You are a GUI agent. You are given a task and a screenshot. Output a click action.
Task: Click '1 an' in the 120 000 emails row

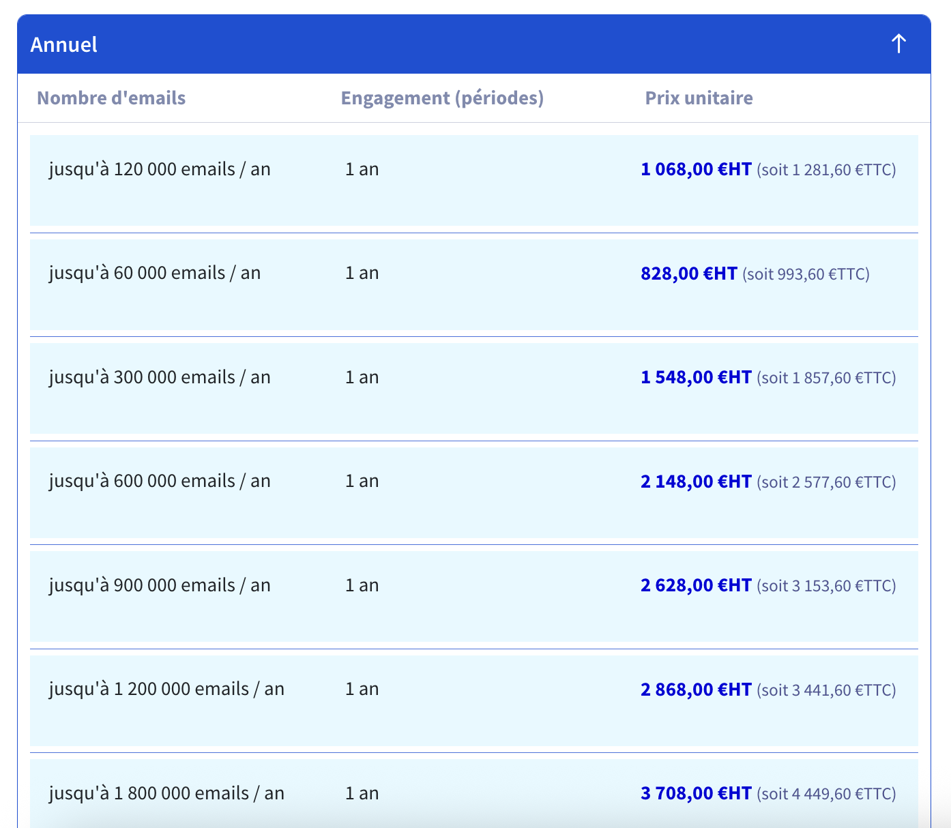click(x=362, y=169)
